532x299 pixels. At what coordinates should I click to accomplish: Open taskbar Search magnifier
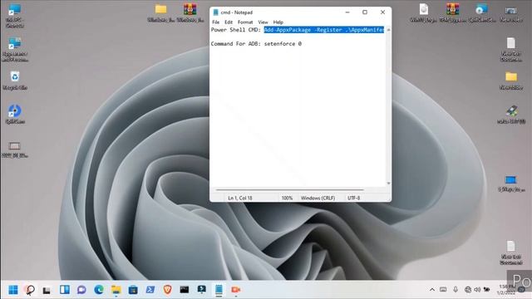point(30,290)
